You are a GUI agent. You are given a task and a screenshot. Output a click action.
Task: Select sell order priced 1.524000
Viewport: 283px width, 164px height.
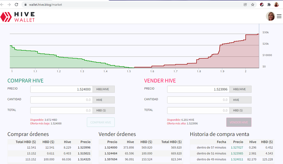coord(141,147)
